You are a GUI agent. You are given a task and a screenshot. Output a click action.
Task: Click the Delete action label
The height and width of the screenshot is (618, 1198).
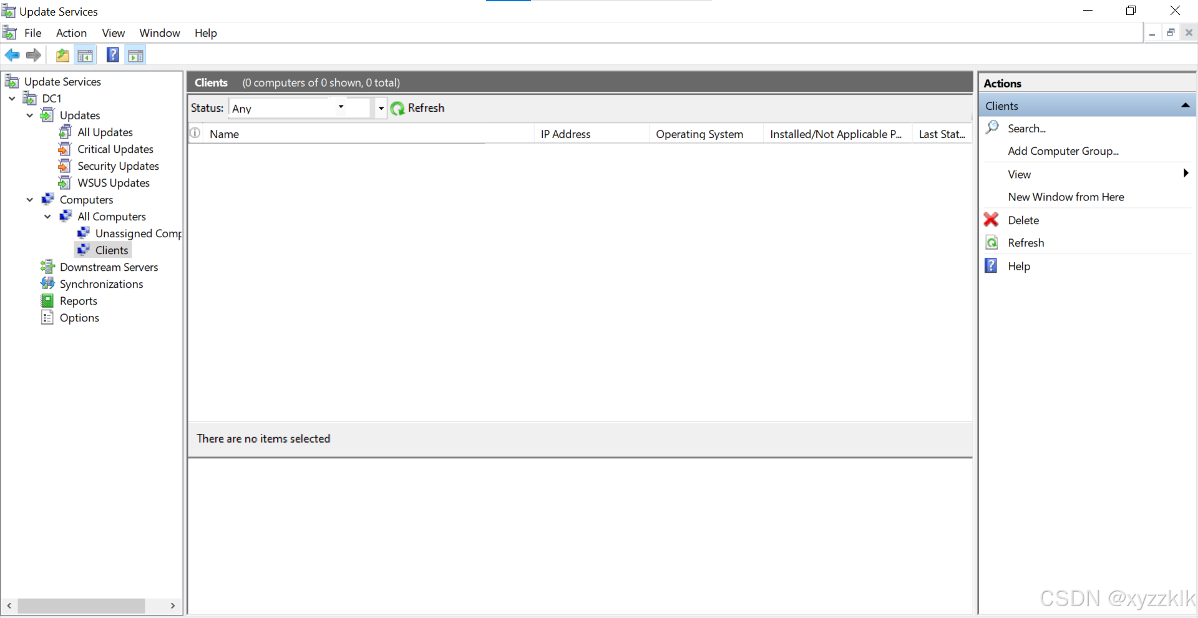pyautogui.click(x=1023, y=220)
